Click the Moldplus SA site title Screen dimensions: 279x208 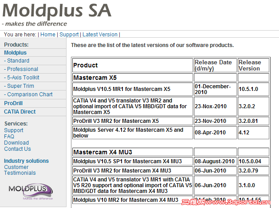(x=57, y=11)
